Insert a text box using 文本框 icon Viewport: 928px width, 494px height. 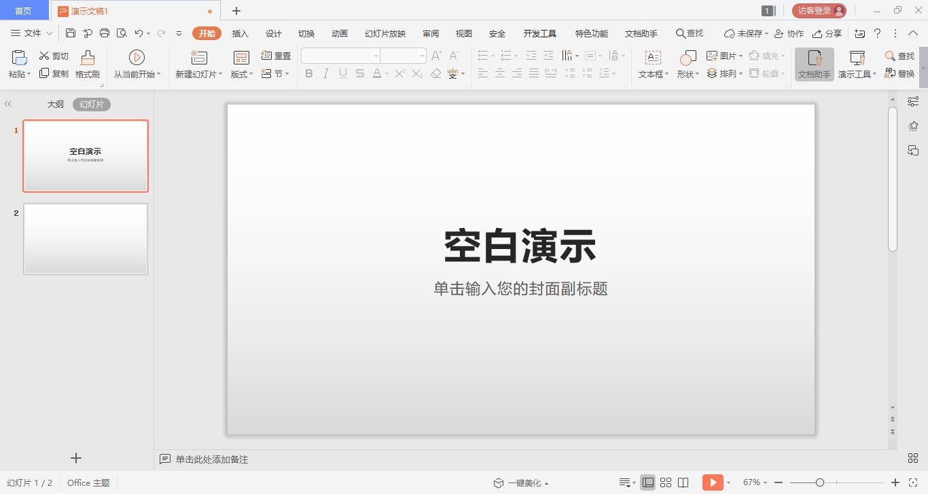pyautogui.click(x=653, y=64)
